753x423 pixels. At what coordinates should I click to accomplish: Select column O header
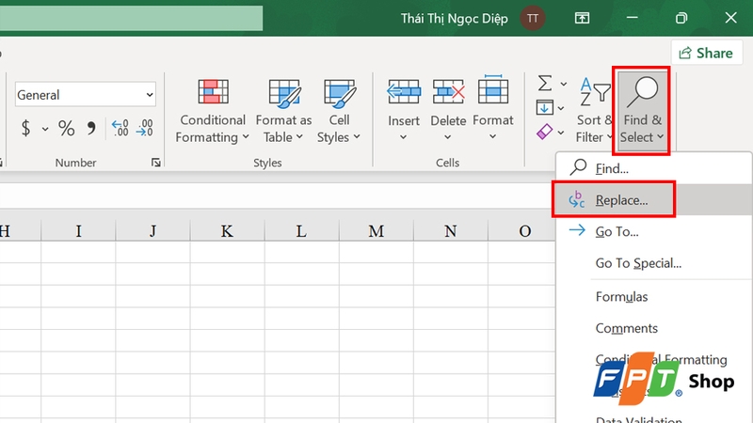522,230
